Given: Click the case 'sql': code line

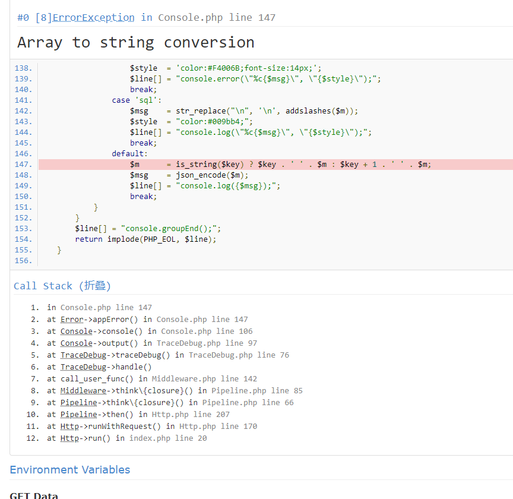Looking at the screenshot, I should point(137,100).
